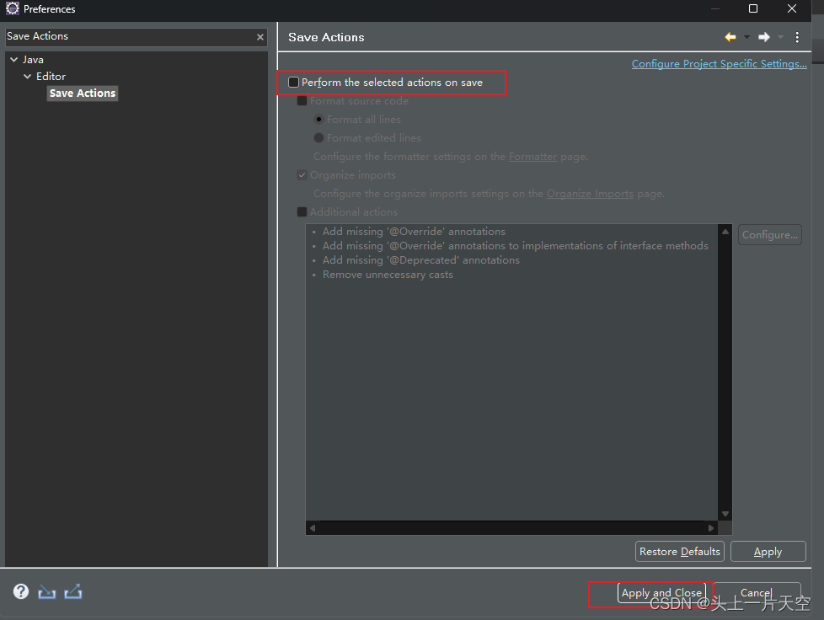Open help with the question mark icon
824x620 pixels.
(x=21, y=591)
